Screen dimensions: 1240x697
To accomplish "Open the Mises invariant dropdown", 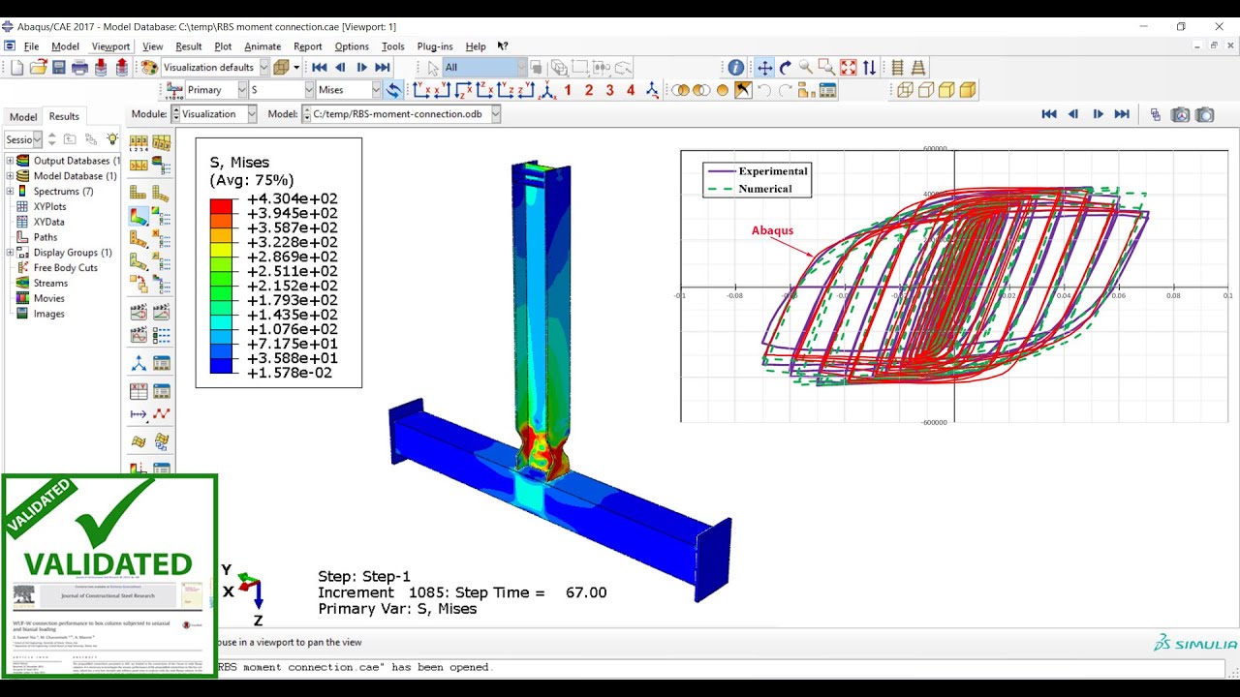I will [376, 90].
